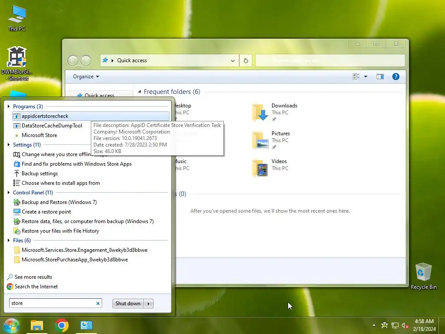Viewport: 445px width, 334px height.
Task: Open the Shut down options arrow
Action: (149, 304)
